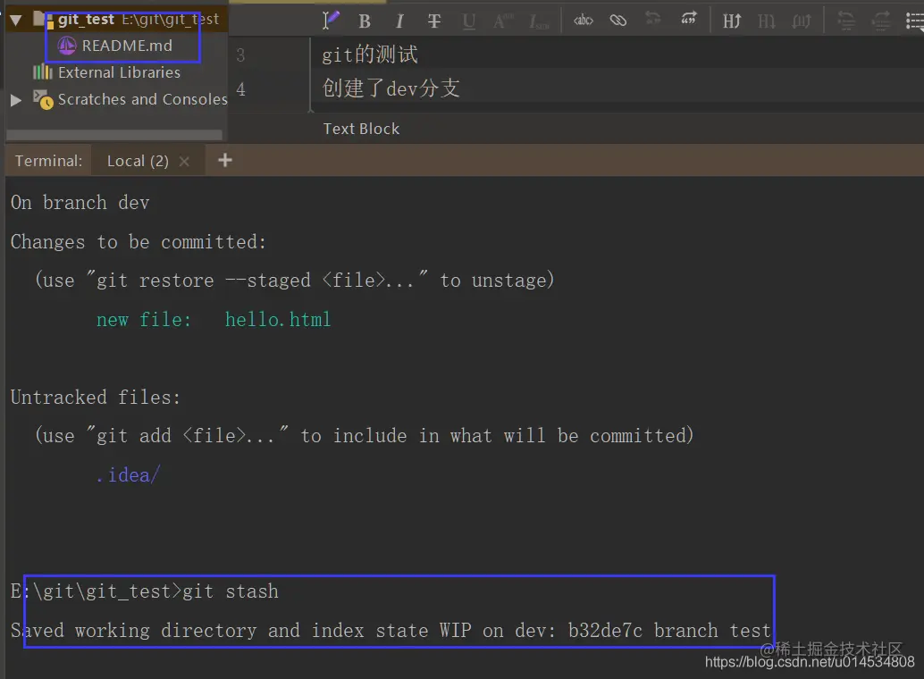Click the underline U icon
This screenshot has height=679, width=924.
tap(469, 21)
